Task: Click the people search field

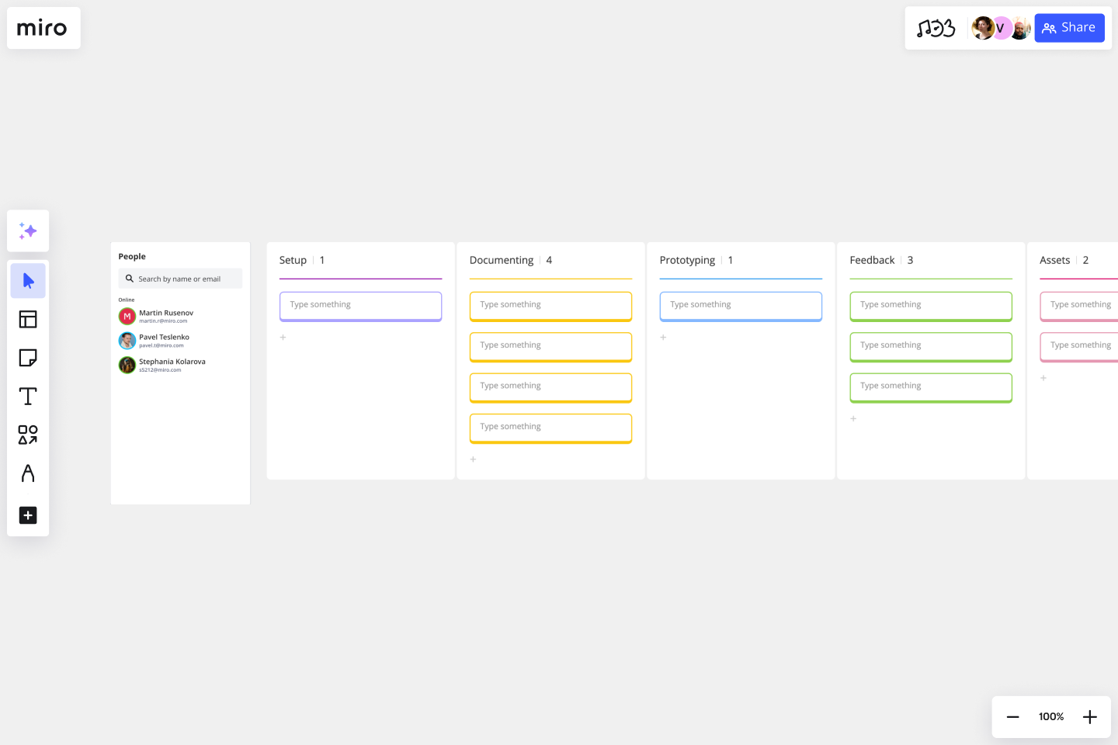Action: [180, 278]
